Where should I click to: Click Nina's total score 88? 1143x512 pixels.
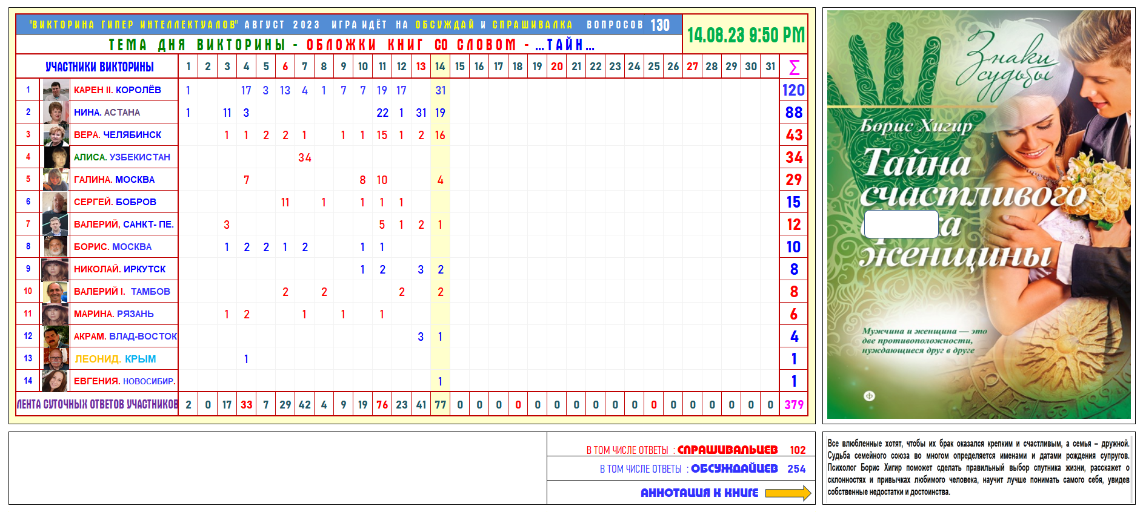[794, 113]
